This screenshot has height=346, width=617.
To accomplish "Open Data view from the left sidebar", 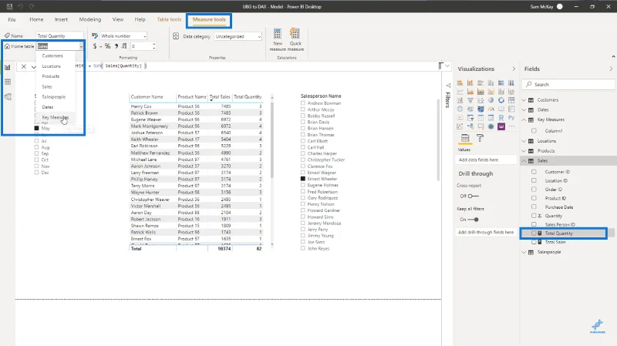I will click(x=8, y=82).
